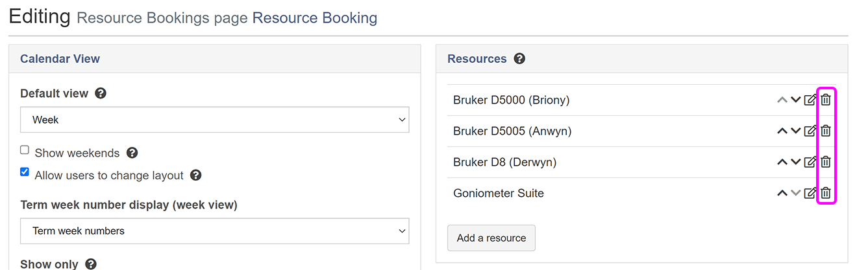Uncheck Allow users to change layout

pyautogui.click(x=25, y=172)
